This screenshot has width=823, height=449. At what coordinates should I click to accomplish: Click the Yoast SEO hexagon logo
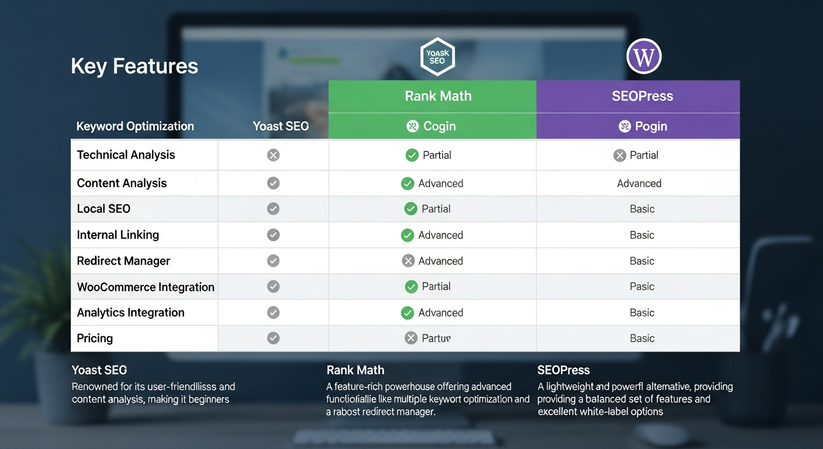tap(437, 57)
